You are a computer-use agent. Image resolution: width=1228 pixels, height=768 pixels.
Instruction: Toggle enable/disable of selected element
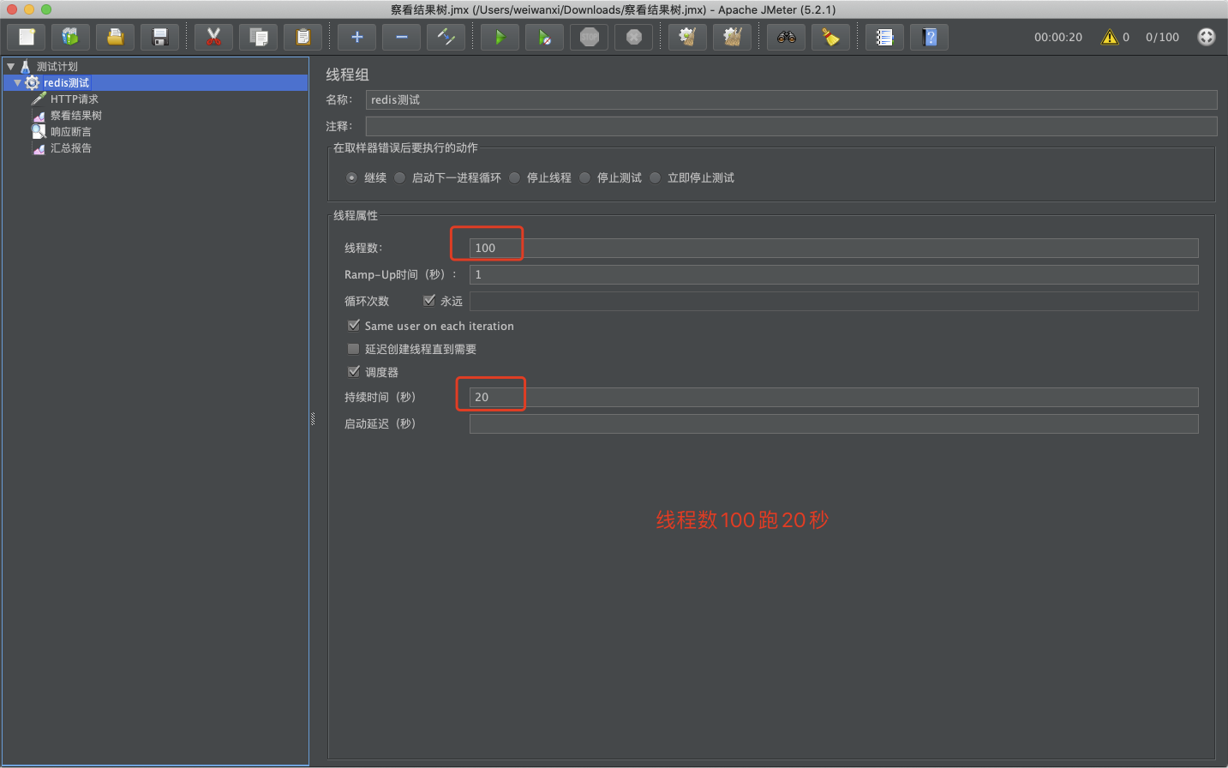tap(446, 37)
